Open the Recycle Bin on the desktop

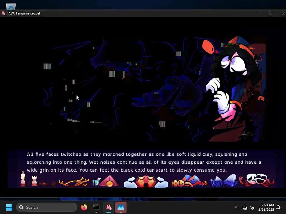point(11,6)
